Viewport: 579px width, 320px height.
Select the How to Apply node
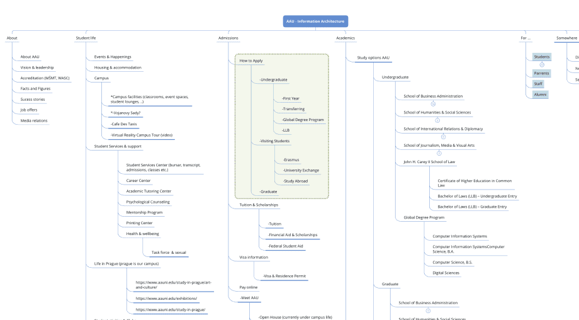pyautogui.click(x=251, y=60)
